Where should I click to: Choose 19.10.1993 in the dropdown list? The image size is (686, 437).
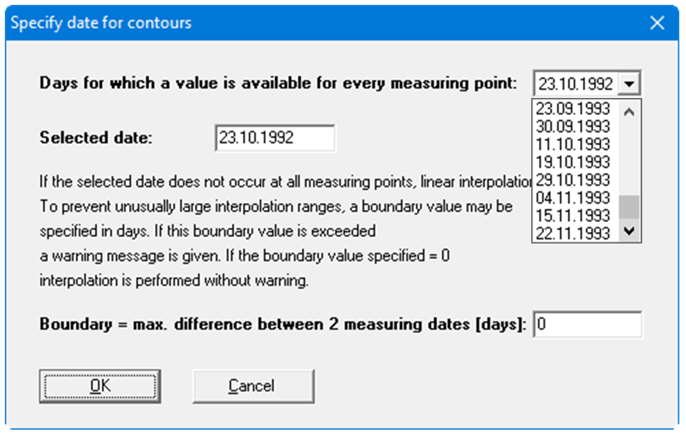[573, 162]
